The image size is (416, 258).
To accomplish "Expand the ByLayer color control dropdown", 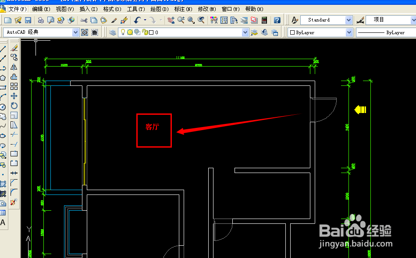I will [x=349, y=32].
